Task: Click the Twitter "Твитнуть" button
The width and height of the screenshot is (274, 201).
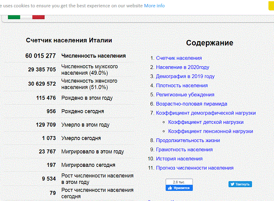Action: tap(240, 184)
